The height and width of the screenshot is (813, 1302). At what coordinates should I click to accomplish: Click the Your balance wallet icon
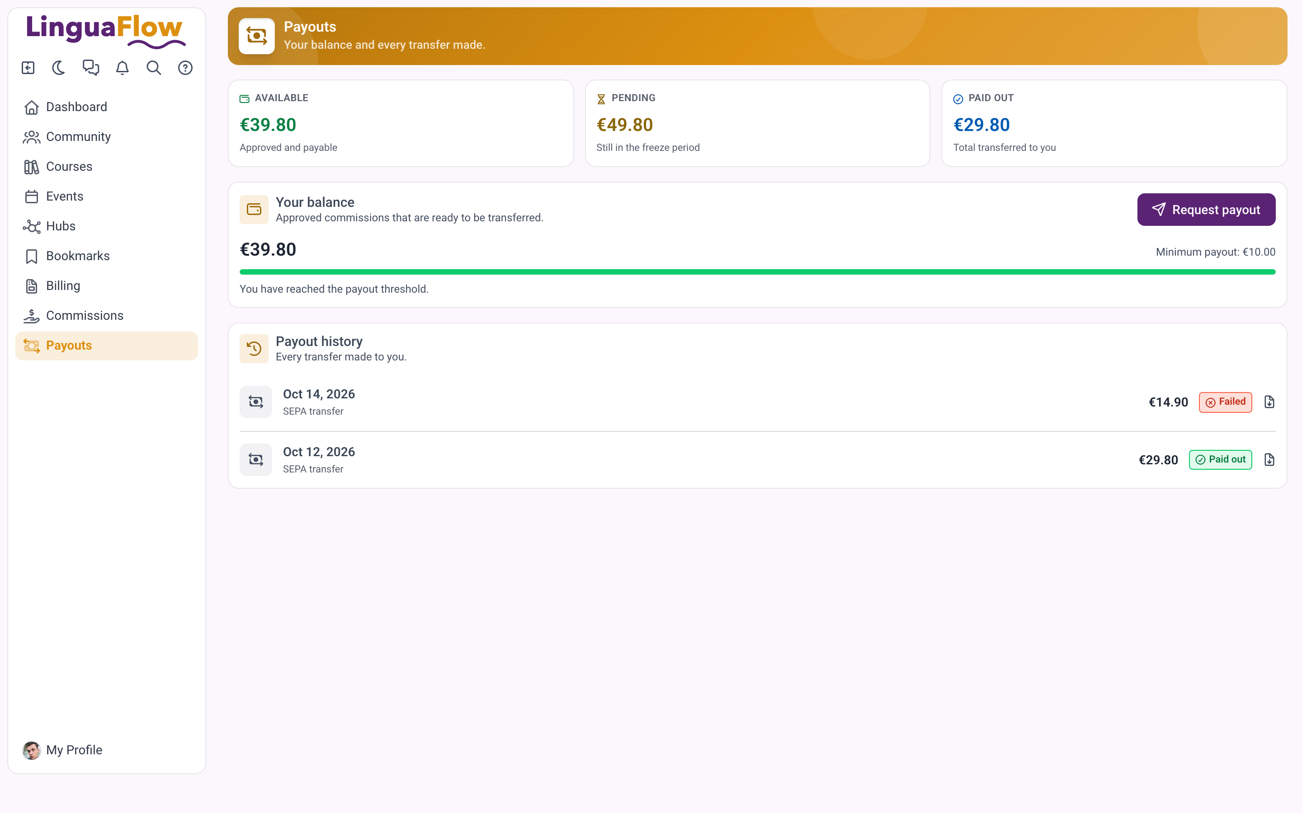click(254, 210)
